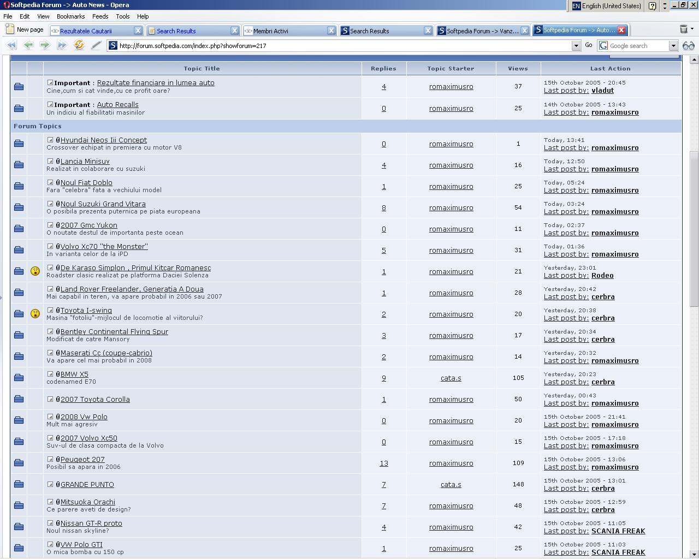Expand the address bar URL history dropdown
699x559 pixels.
[x=576, y=46]
